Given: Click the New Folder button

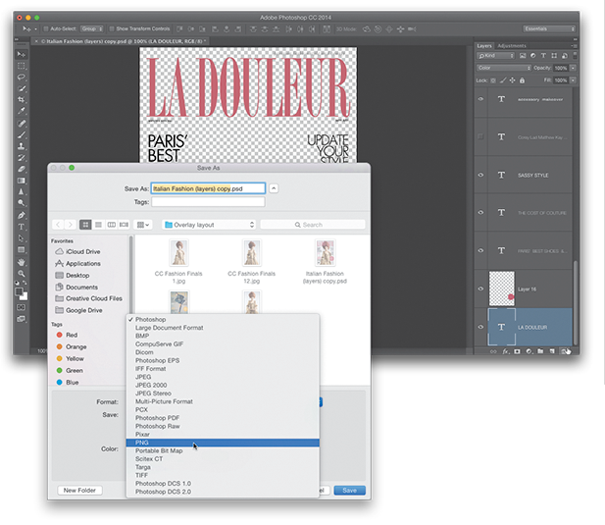Looking at the screenshot, I should 79,491.
